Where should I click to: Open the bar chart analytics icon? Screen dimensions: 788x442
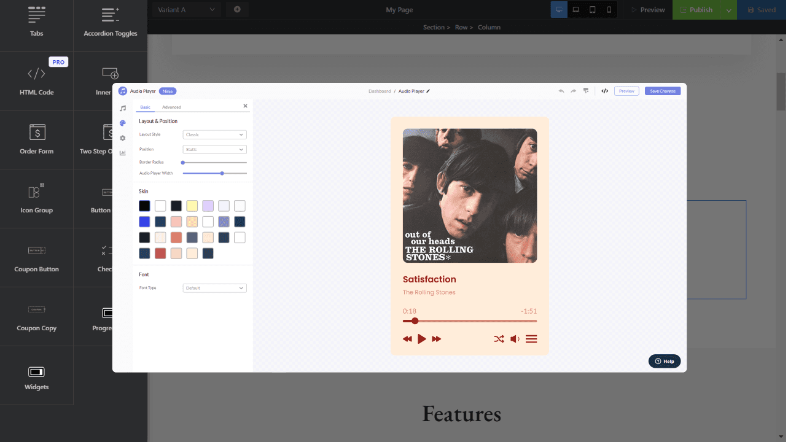click(x=123, y=153)
